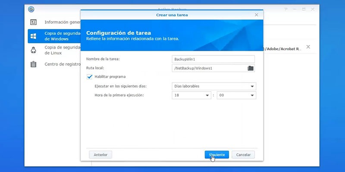Click the Adobe/Acrobat R... path text
This screenshot has width=345, height=172.
pyautogui.click(x=282, y=49)
